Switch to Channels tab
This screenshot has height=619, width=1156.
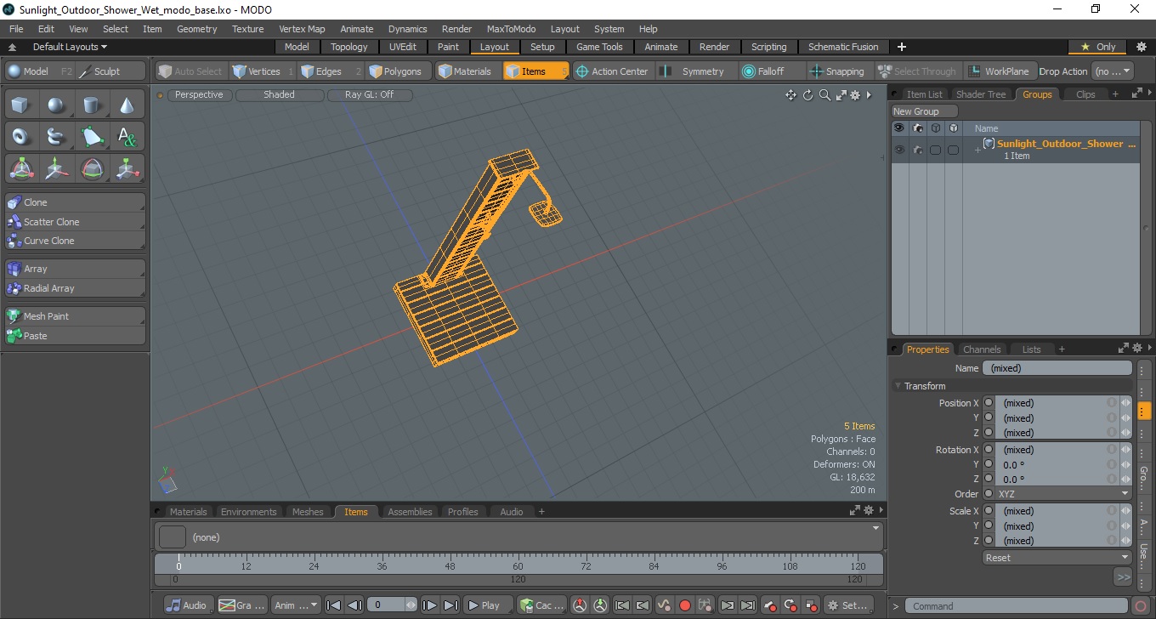982,349
